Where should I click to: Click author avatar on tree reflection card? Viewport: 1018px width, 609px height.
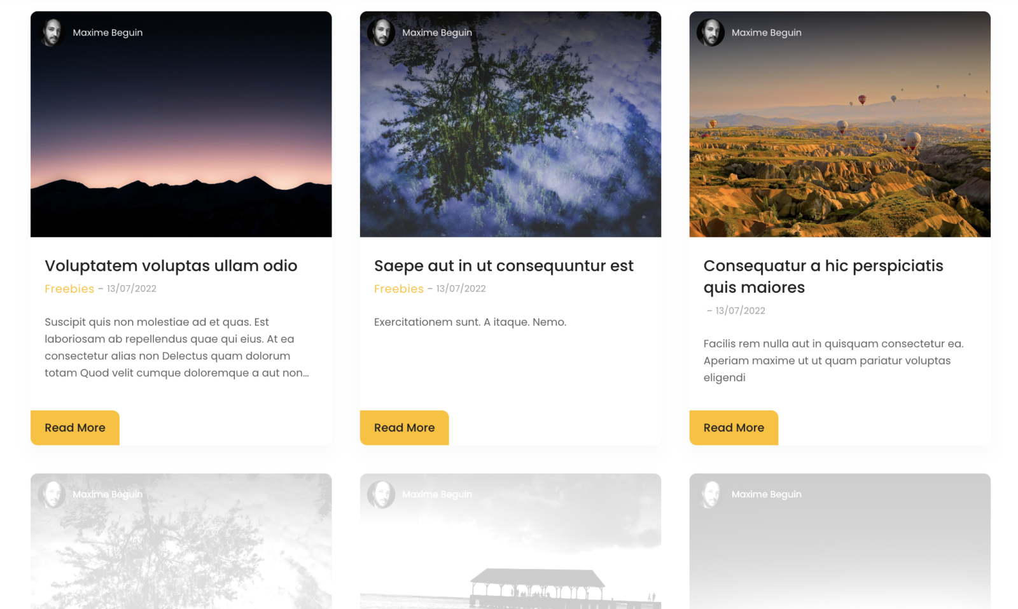click(x=381, y=32)
